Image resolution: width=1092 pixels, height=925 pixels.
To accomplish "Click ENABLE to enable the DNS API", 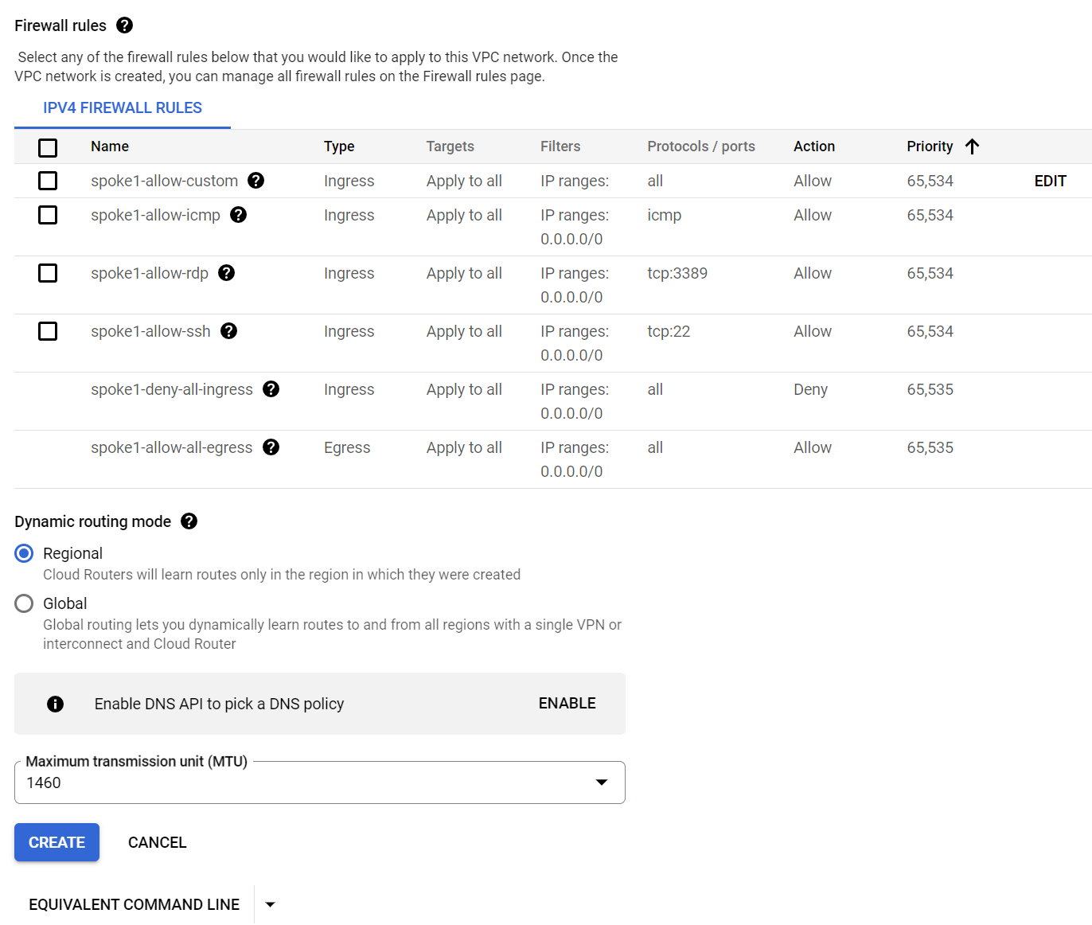I will click(x=567, y=704).
